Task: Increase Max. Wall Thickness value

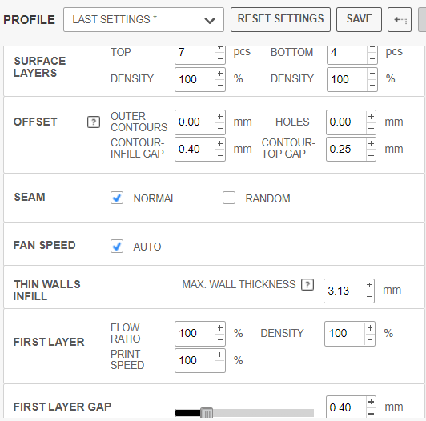Action: tap(369, 285)
